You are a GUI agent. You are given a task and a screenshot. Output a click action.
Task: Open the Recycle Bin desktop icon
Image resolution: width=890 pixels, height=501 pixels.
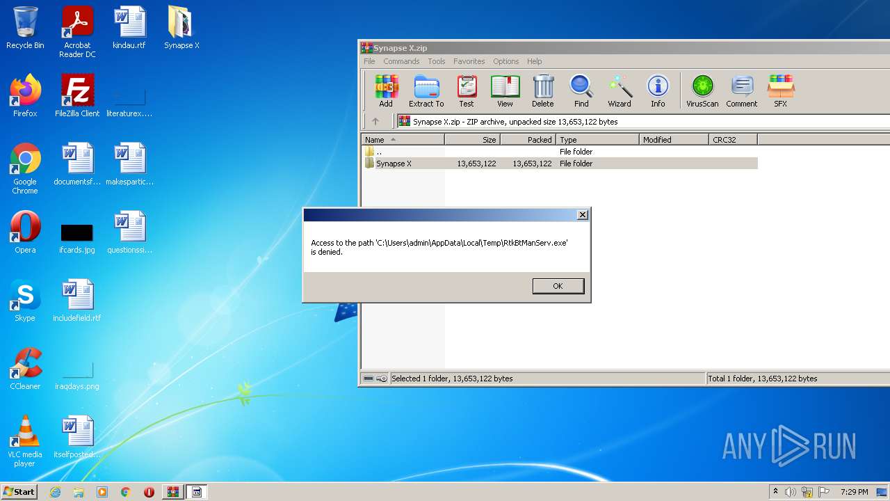pos(25,29)
